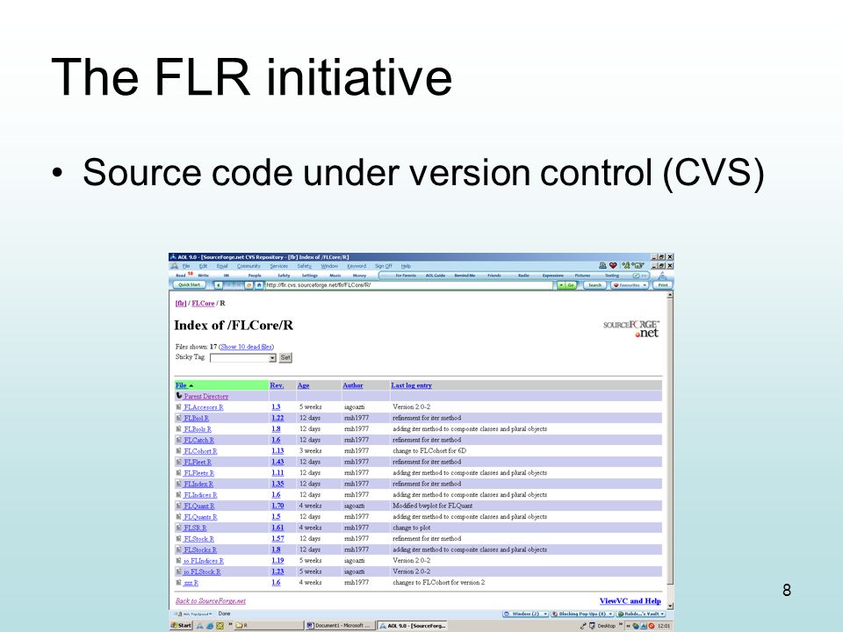Click the red system tray icon near the clock
843x632 pixels.
point(651,626)
